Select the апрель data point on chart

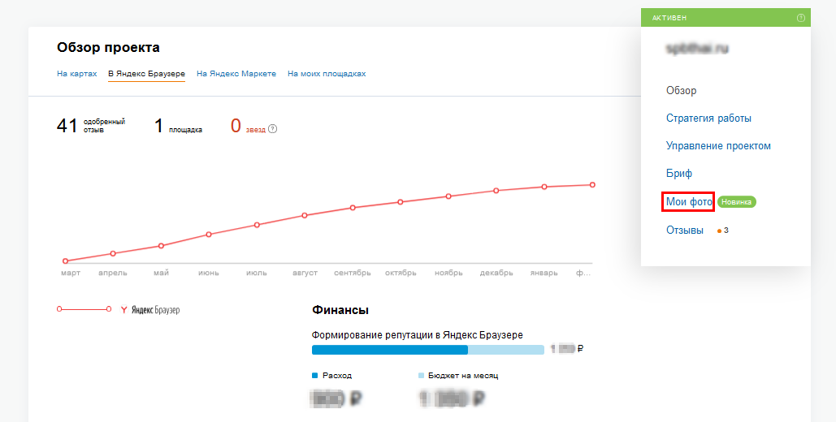pos(113,253)
